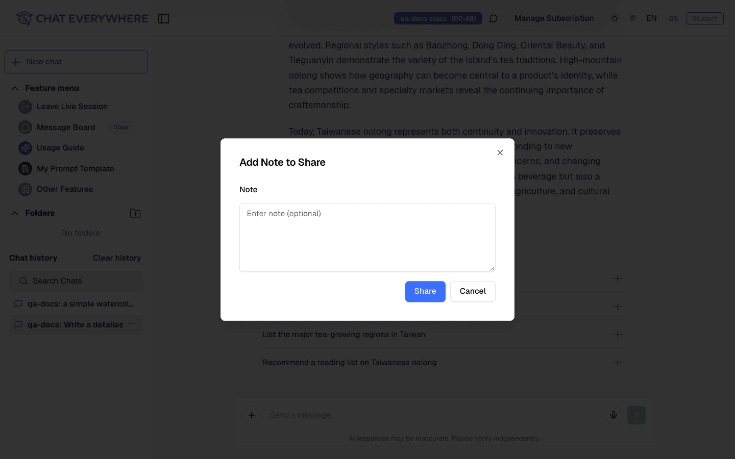Image resolution: width=735 pixels, height=459 pixels.
Task: Click Clear history
Action: (x=117, y=258)
